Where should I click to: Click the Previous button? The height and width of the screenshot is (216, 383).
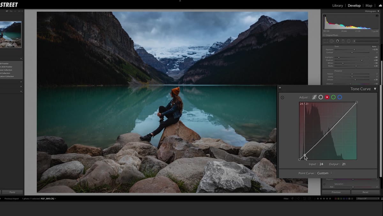click(336, 192)
